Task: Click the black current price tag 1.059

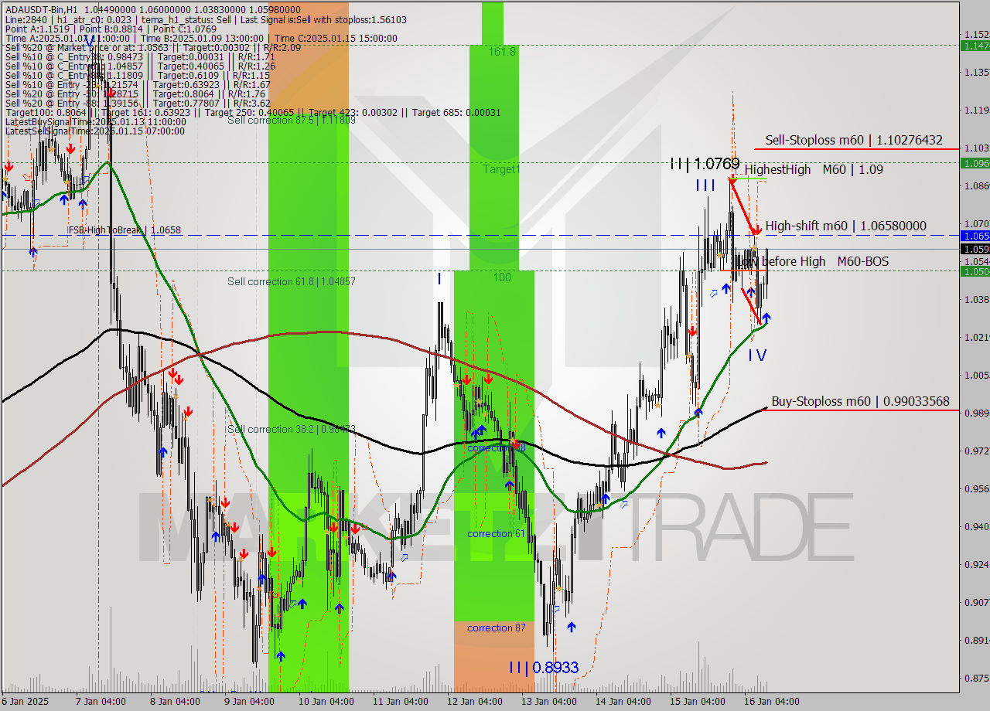Action: coord(975,249)
